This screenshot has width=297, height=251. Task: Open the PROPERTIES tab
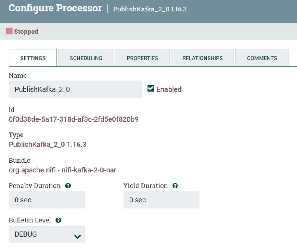(142, 58)
